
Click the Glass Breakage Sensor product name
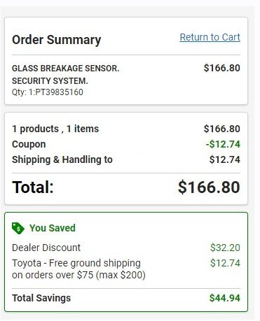click(x=66, y=69)
